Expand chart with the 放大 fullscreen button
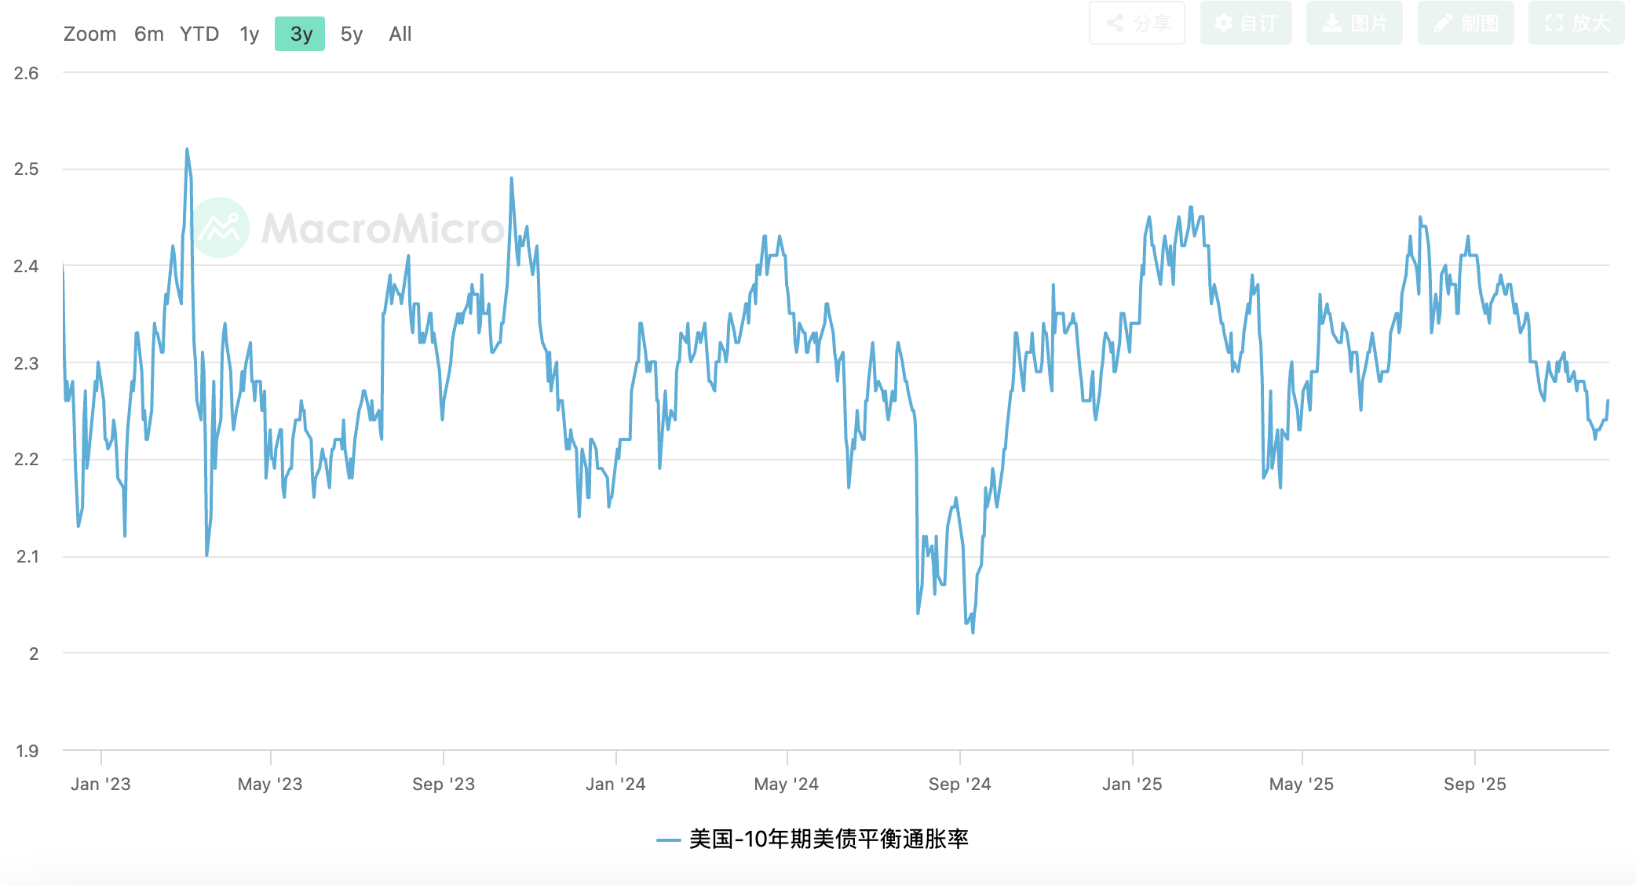This screenshot has width=1636, height=885. click(x=1576, y=24)
